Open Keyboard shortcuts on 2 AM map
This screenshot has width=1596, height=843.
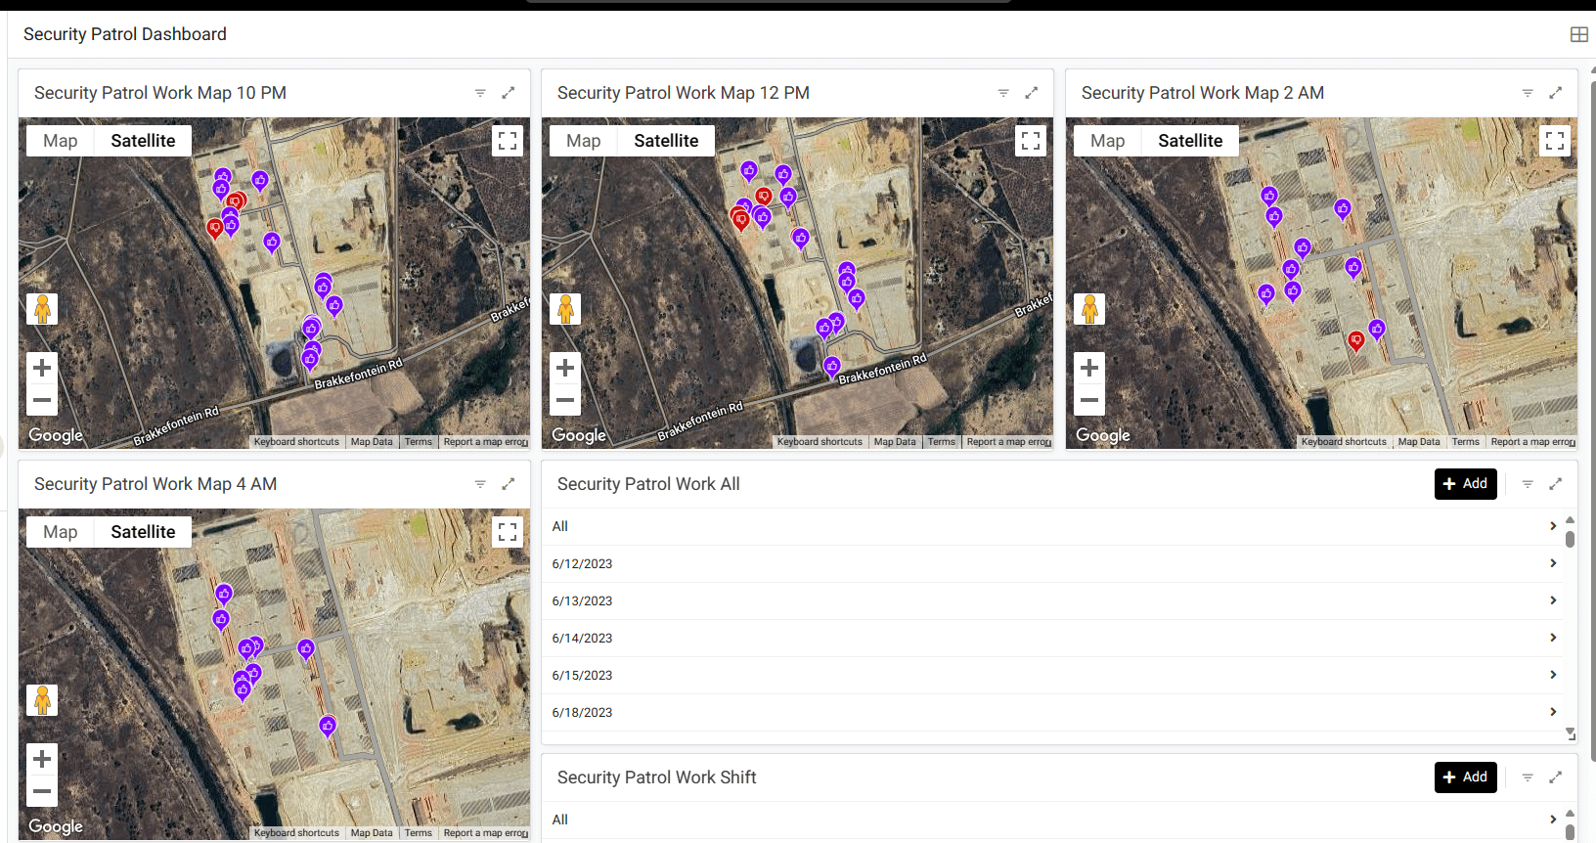point(1344,442)
